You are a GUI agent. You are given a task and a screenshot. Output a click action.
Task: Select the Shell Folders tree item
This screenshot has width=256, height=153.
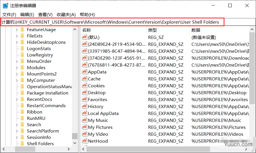click(x=40, y=144)
